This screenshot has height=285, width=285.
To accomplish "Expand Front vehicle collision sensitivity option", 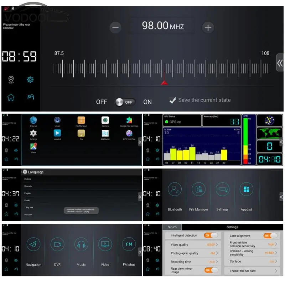I will (x=253, y=244).
